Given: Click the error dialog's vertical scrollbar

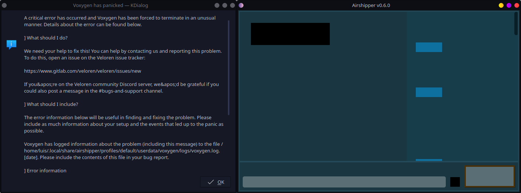Looking at the screenshot, I should coord(229,67).
